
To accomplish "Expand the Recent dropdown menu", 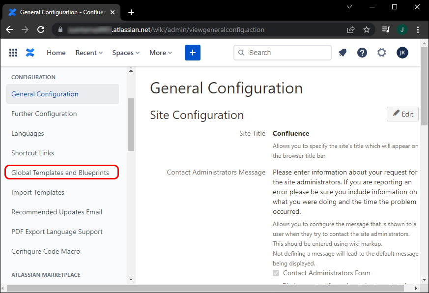I will (89, 53).
